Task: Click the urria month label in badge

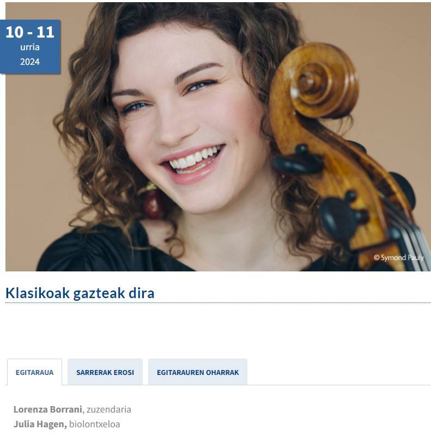Action: tap(30, 47)
